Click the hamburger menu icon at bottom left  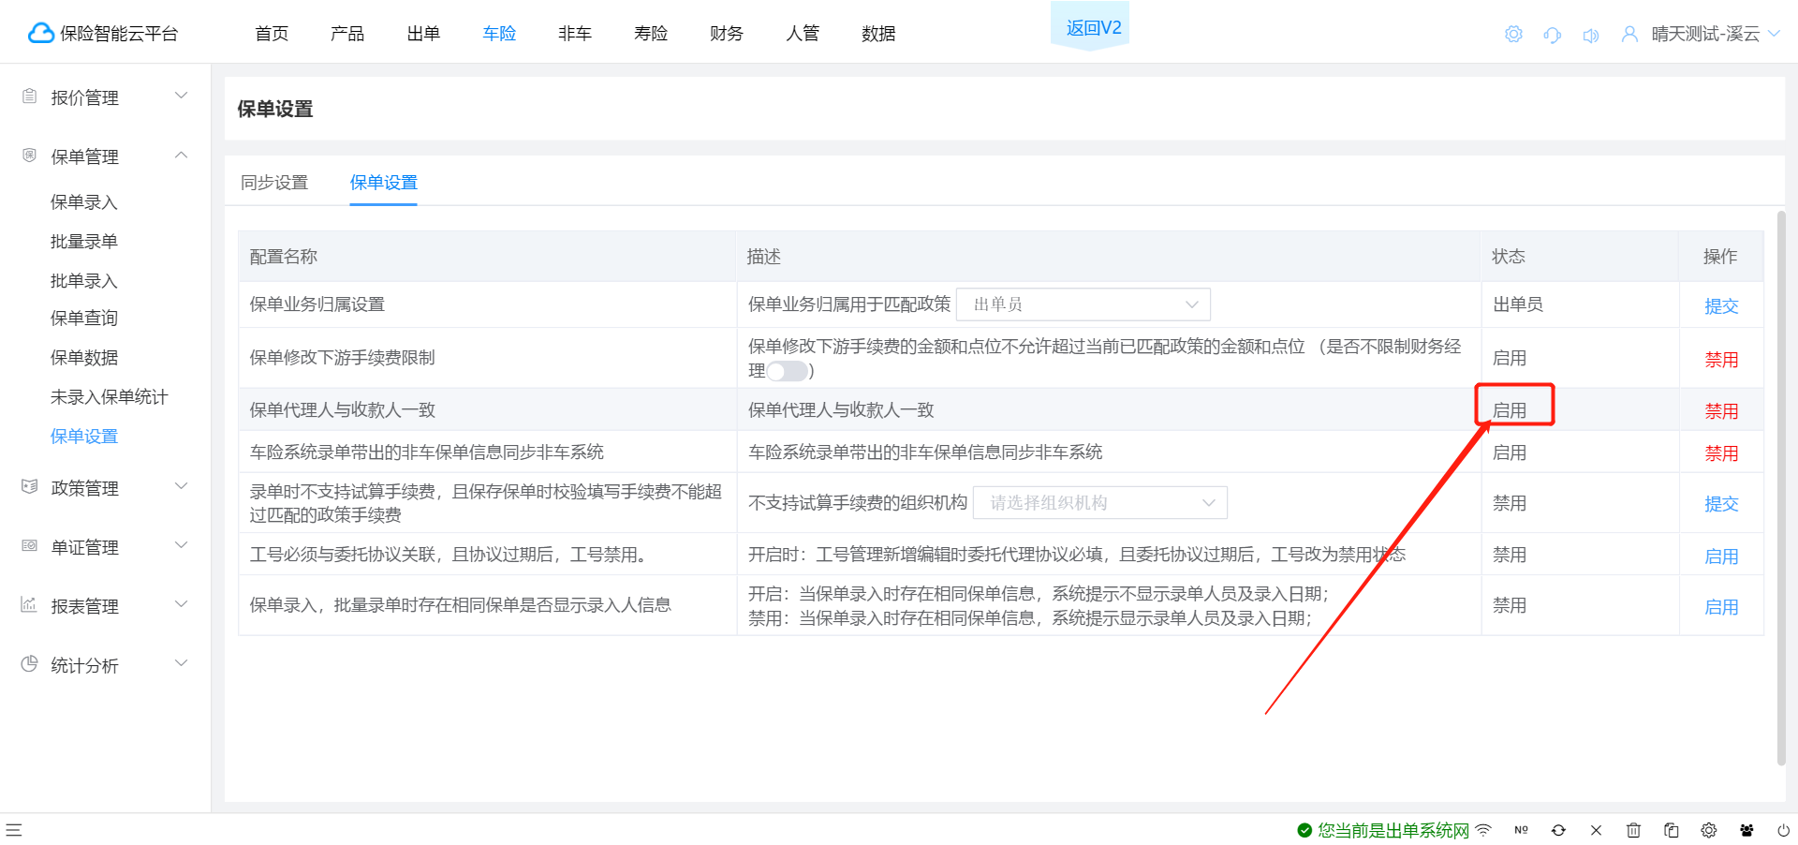click(x=14, y=830)
